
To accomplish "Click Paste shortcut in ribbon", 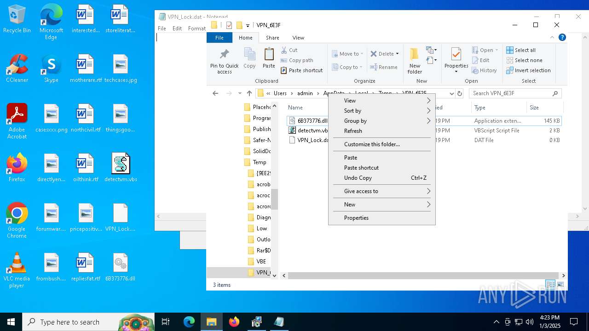I will [x=302, y=70].
